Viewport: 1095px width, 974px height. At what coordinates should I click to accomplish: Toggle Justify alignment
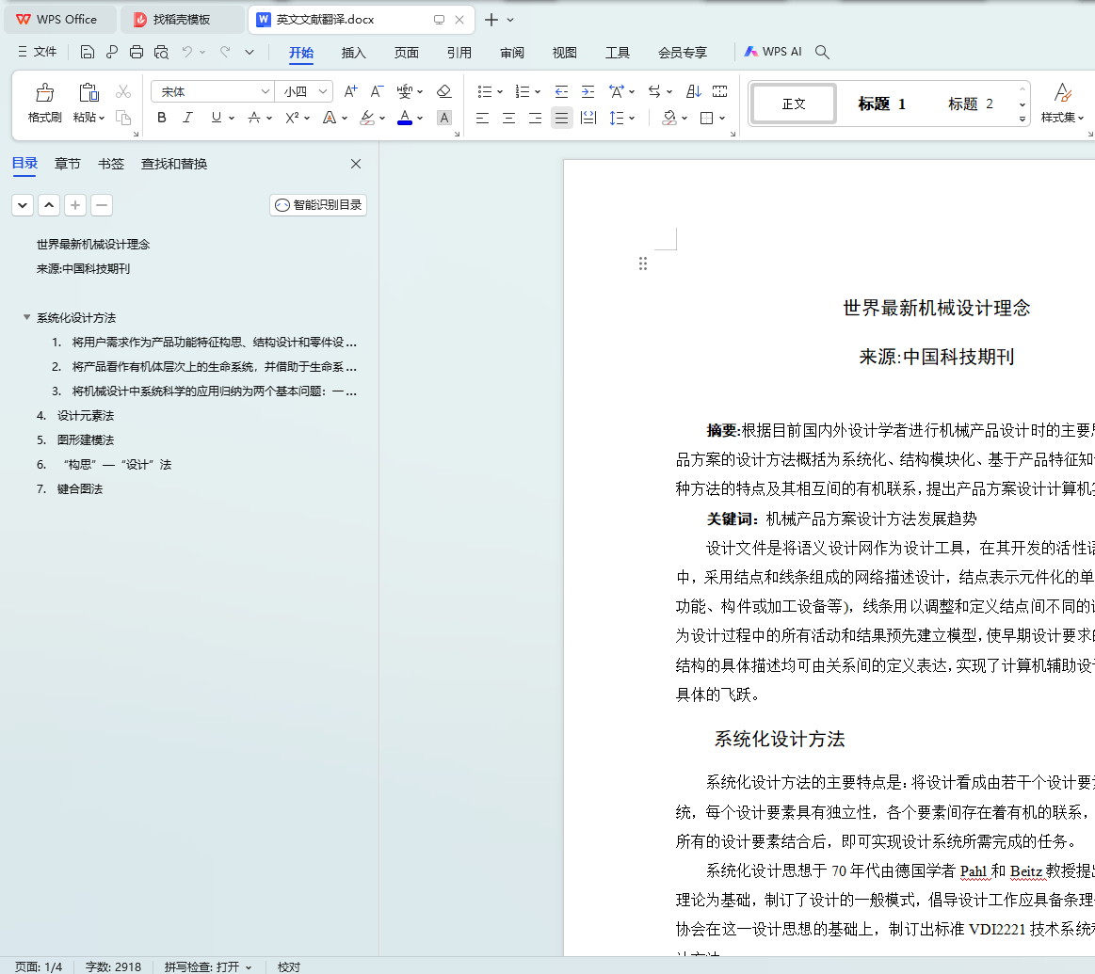click(561, 118)
